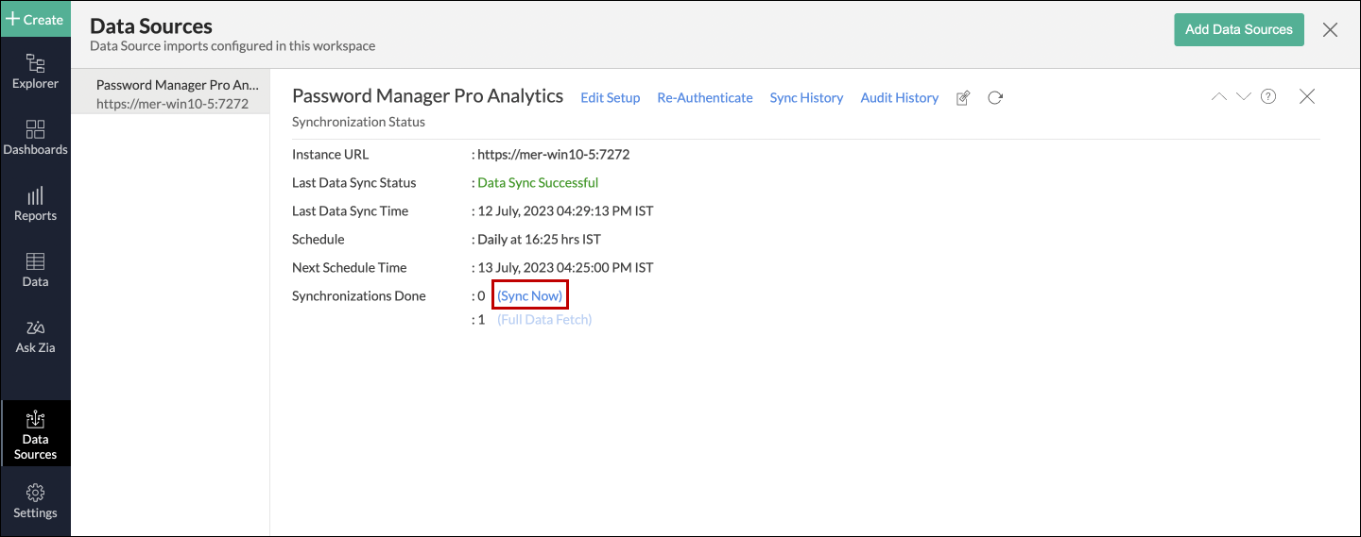This screenshot has height=537, width=1361.
Task: Open the Ask Zia assistant
Action: pos(35,336)
